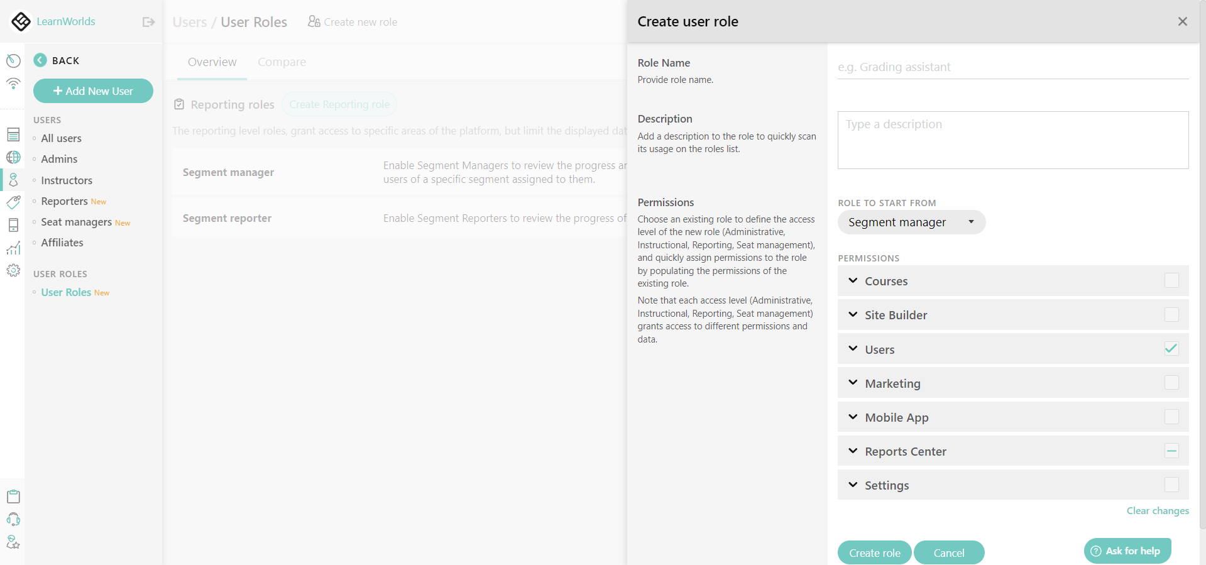1206x565 pixels.
Task: Open the site pages icon in the sidebar
Action: 13,134
